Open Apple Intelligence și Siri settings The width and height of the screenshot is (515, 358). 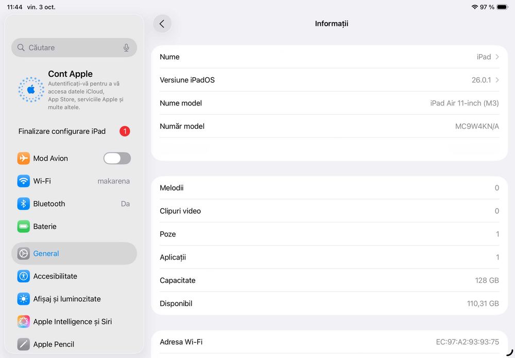point(74,321)
